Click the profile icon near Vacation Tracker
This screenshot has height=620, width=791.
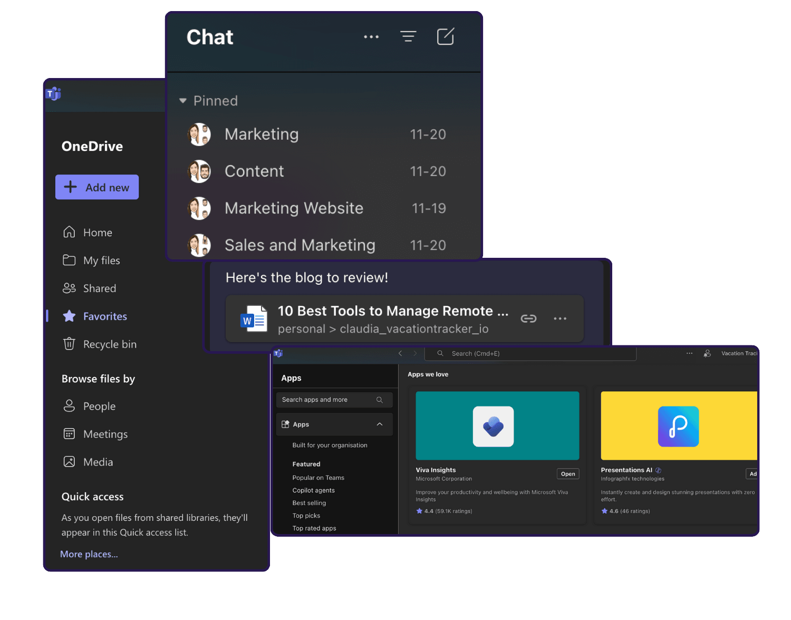pyautogui.click(x=707, y=353)
